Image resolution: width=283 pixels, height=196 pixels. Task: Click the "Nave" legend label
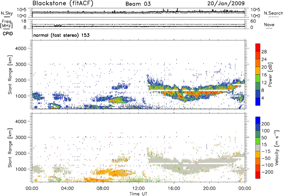click(x=269, y=24)
